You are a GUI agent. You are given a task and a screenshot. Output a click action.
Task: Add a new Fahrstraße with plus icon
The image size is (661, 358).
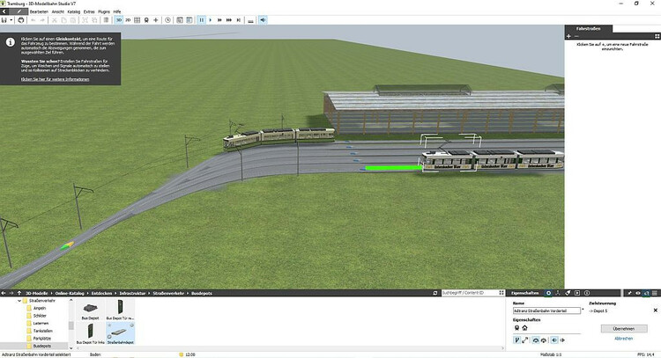pyautogui.click(x=568, y=36)
